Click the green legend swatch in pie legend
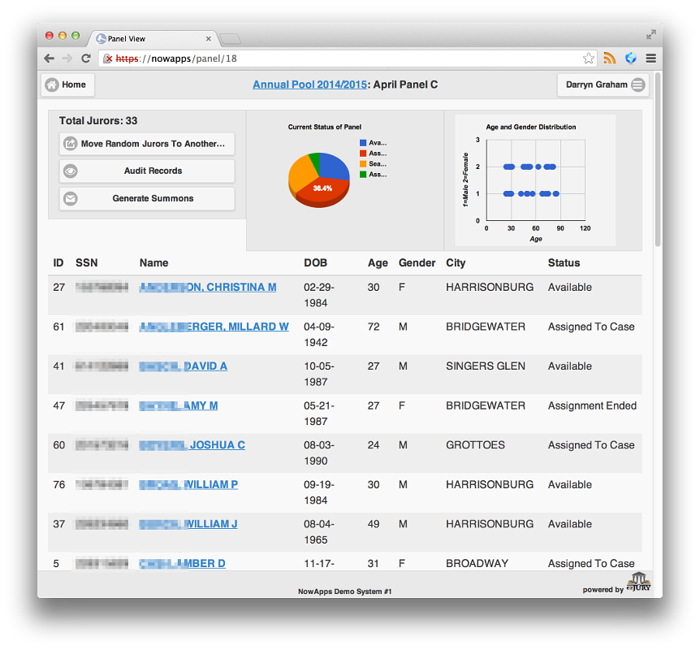700x650 pixels. [363, 175]
